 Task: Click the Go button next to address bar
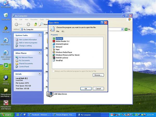coord(127,29)
